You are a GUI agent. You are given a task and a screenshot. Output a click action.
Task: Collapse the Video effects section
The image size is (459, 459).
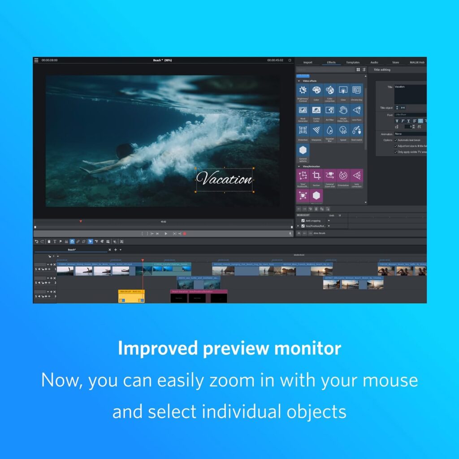coord(299,81)
